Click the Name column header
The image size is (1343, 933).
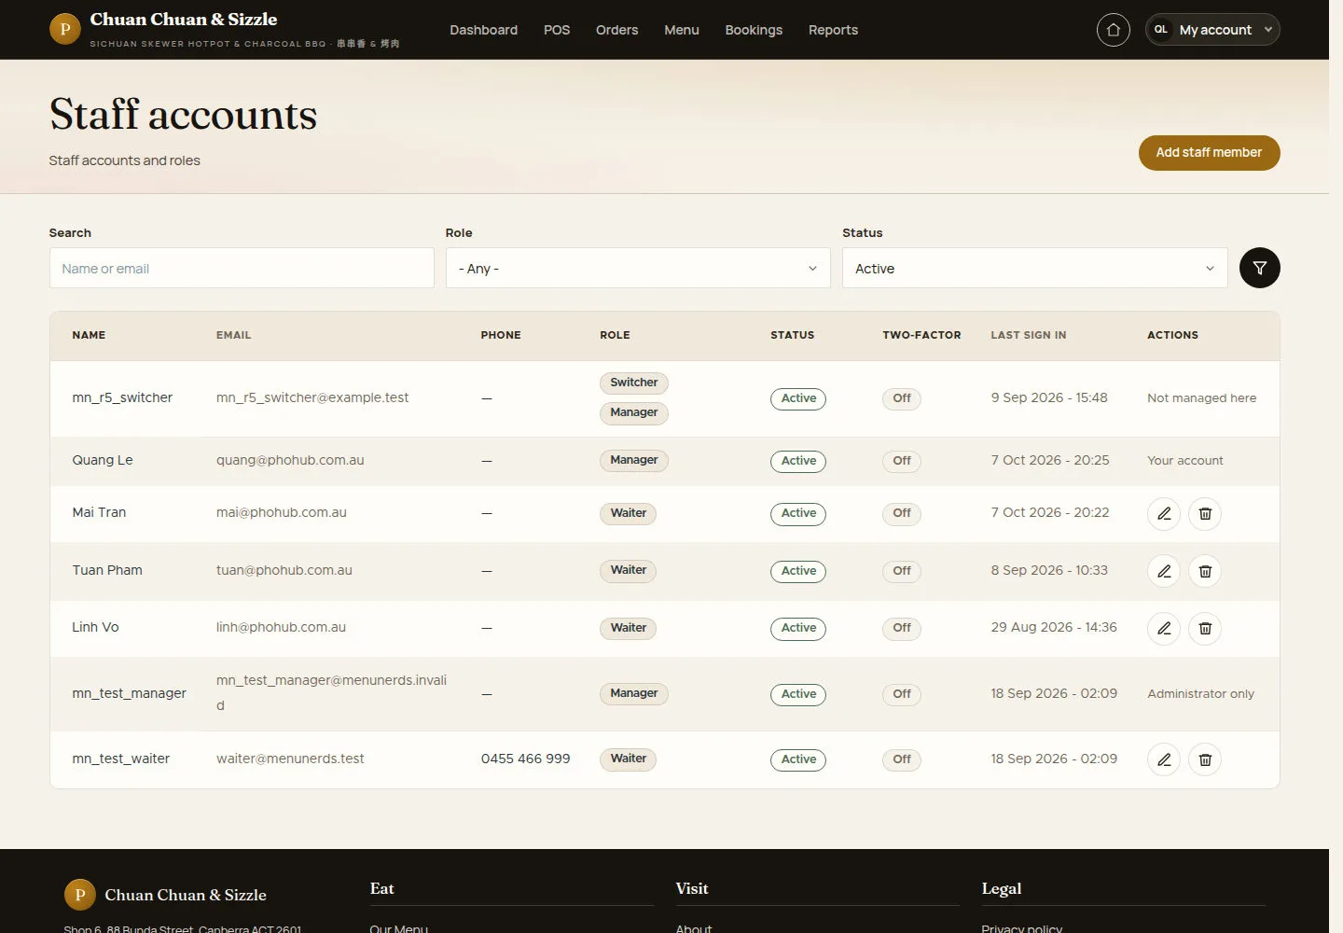point(89,335)
